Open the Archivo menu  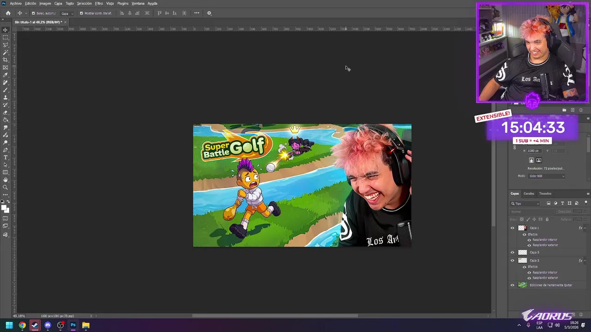pyautogui.click(x=16, y=3)
